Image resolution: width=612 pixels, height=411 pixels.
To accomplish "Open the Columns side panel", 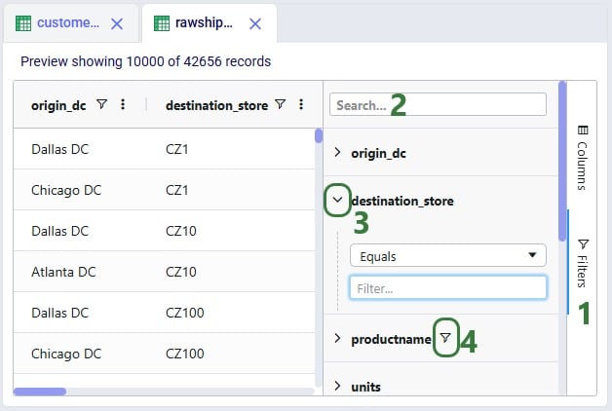I will 582,156.
